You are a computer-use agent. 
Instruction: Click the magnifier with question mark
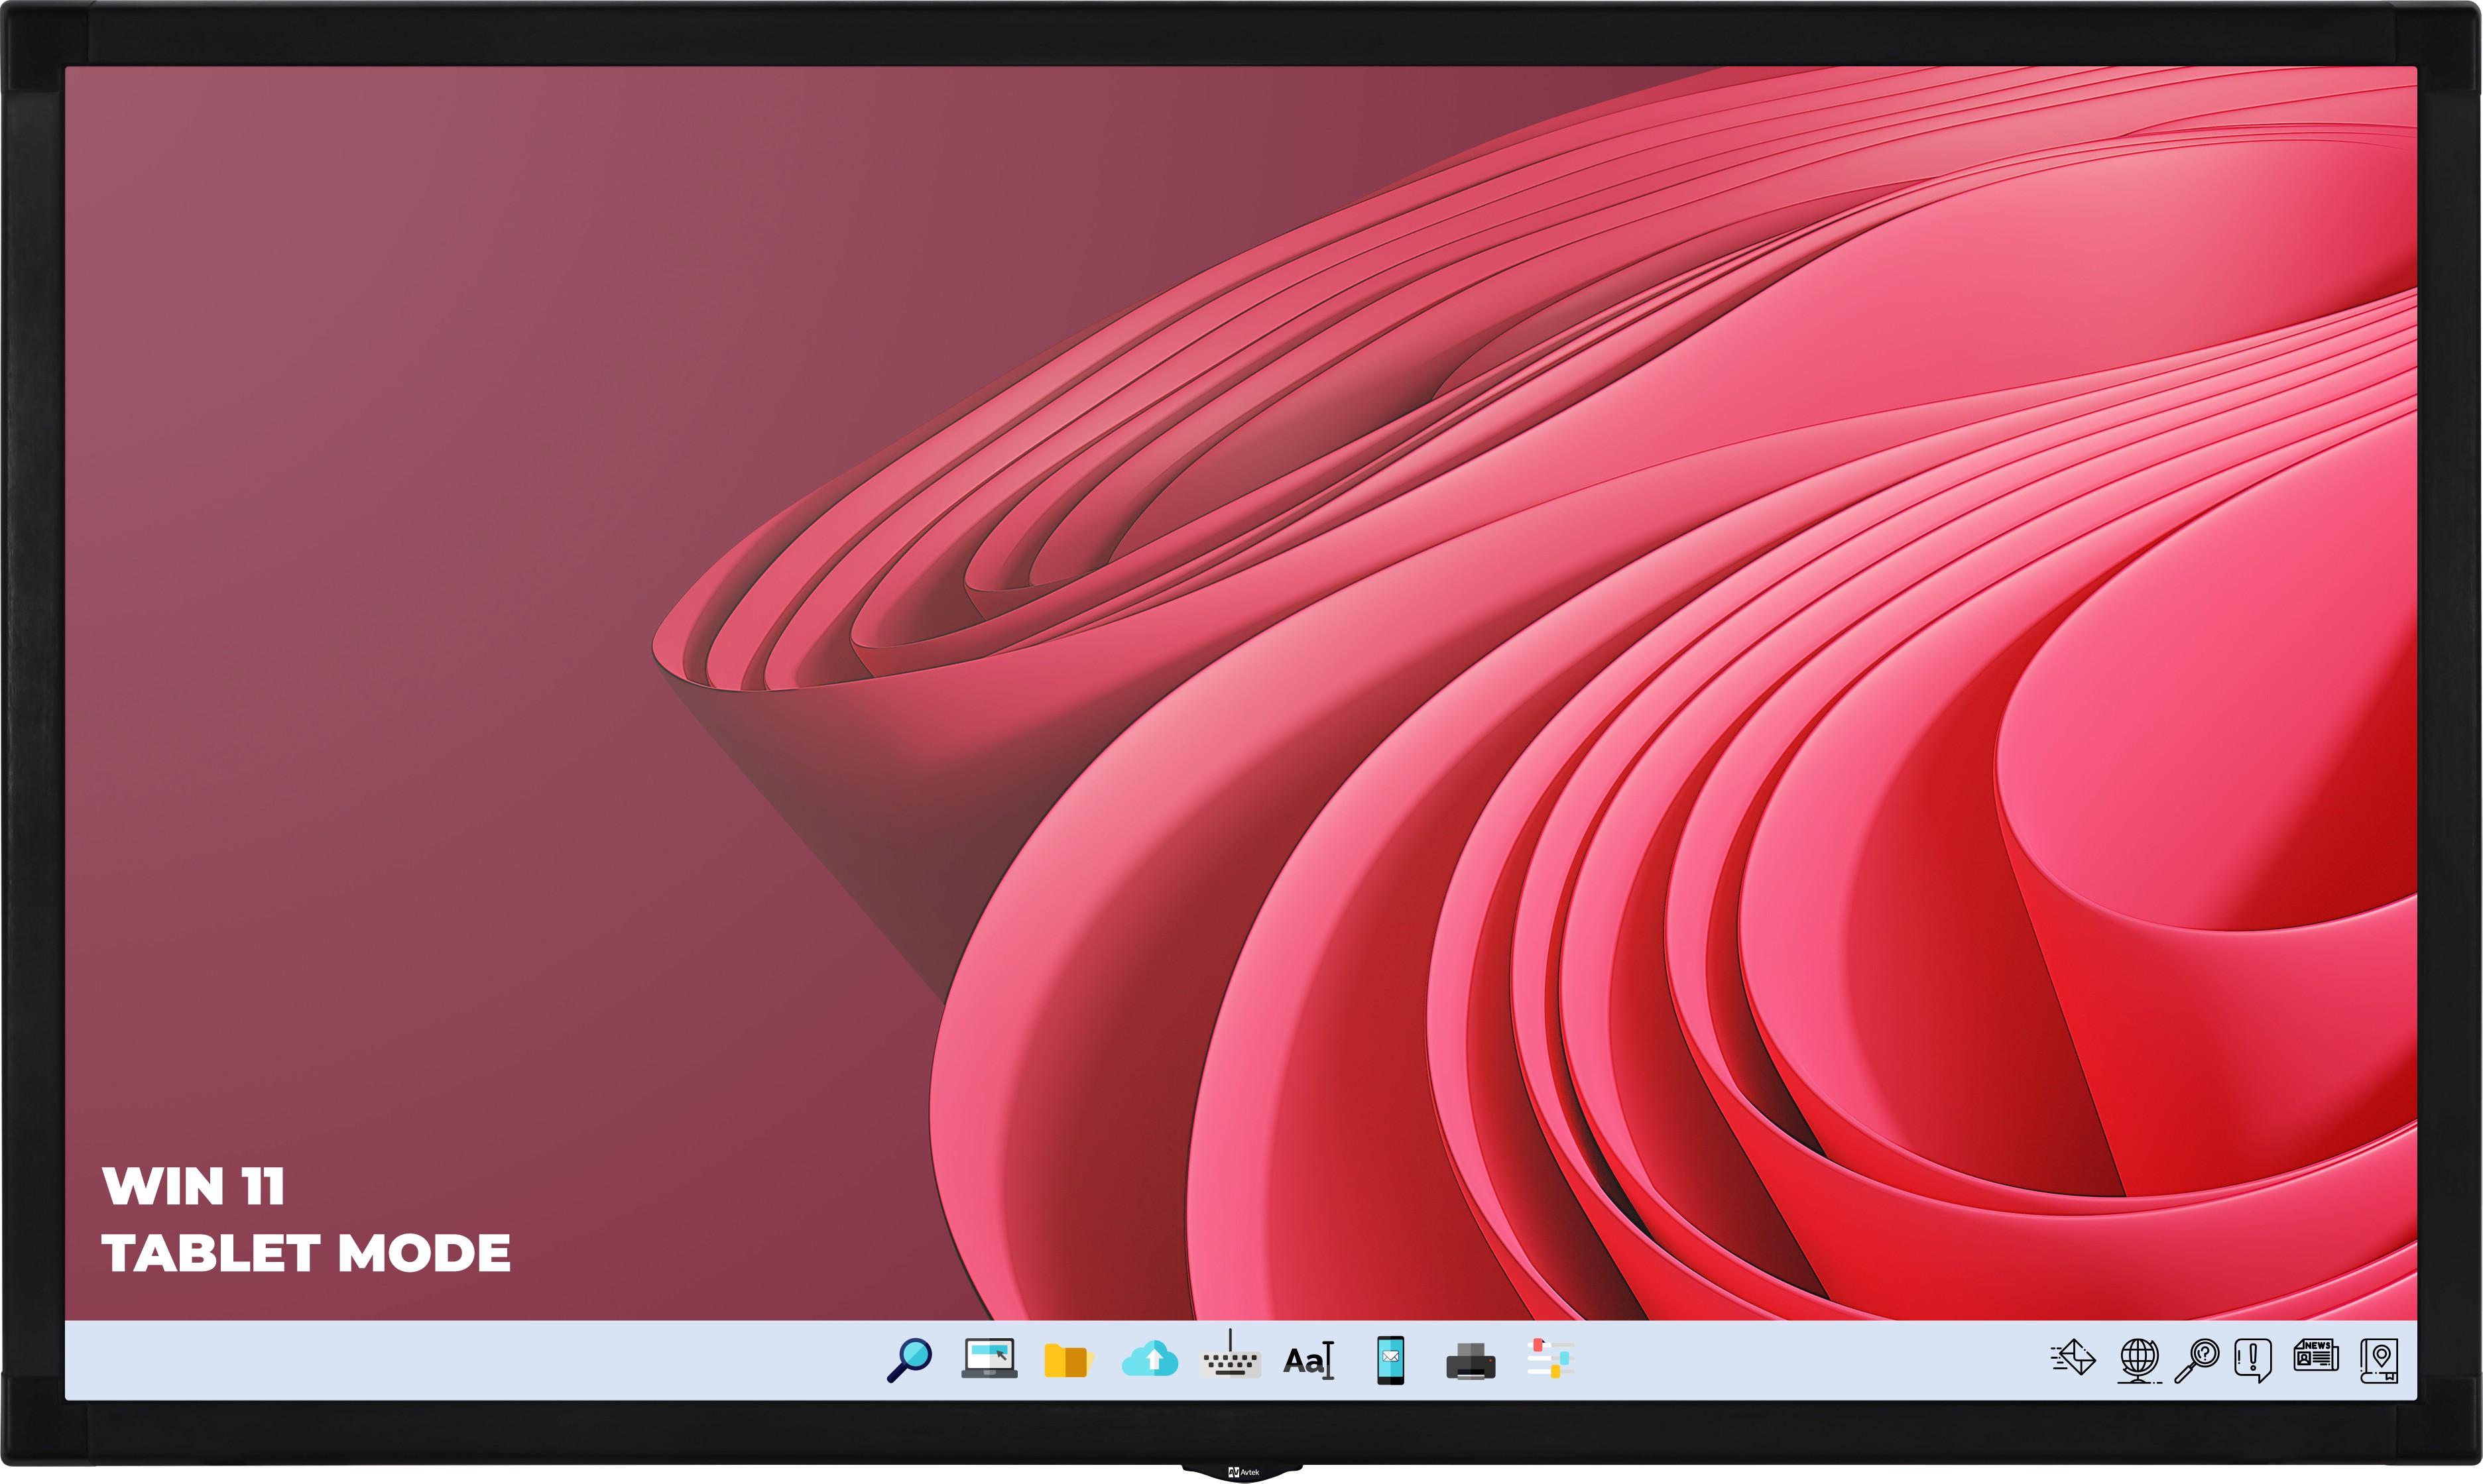(x=2197, y=1360)
